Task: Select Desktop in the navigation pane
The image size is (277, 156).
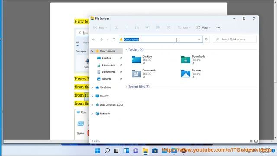Action: coord(106,58)
